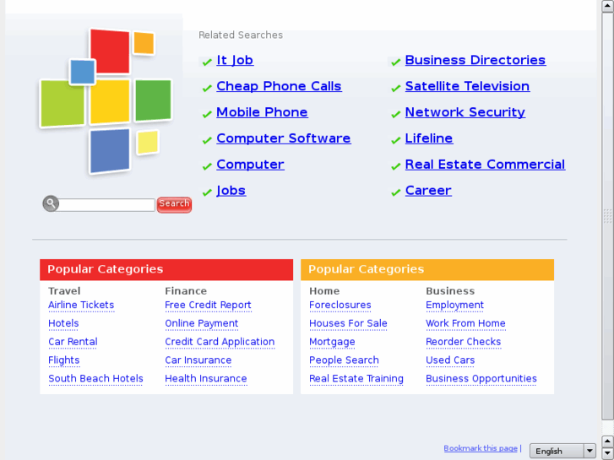This screenshot has width=614, height=460.
Task: Click the Online Payment link
Action: click(201, 323)
